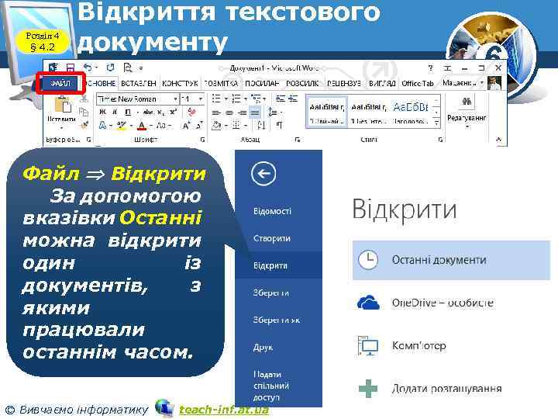The height and width of the screenshot is (419, 558).
Task: Open the Абзац group dialog launcher
Action: [x=298, y=140]
